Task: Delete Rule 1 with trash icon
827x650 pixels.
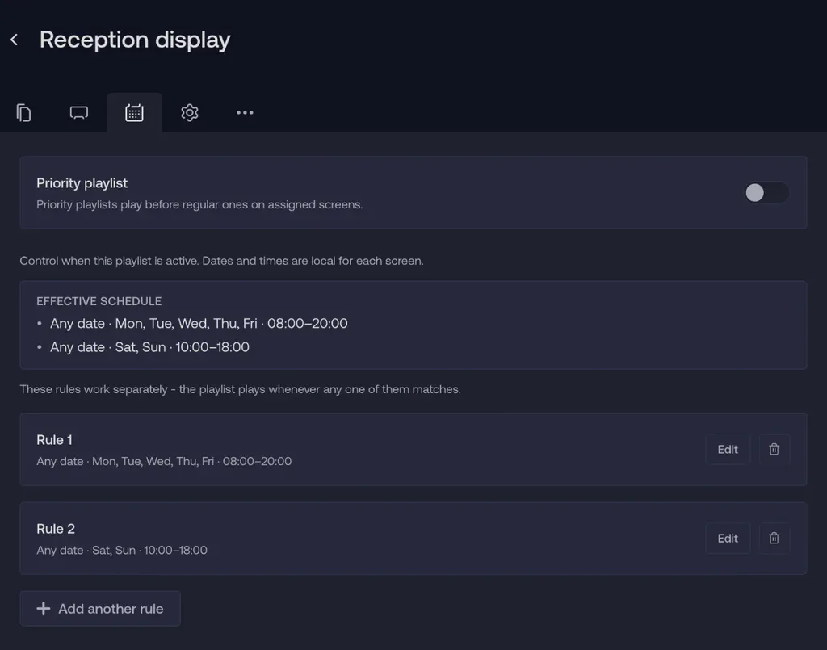Action: pos(774,449)
